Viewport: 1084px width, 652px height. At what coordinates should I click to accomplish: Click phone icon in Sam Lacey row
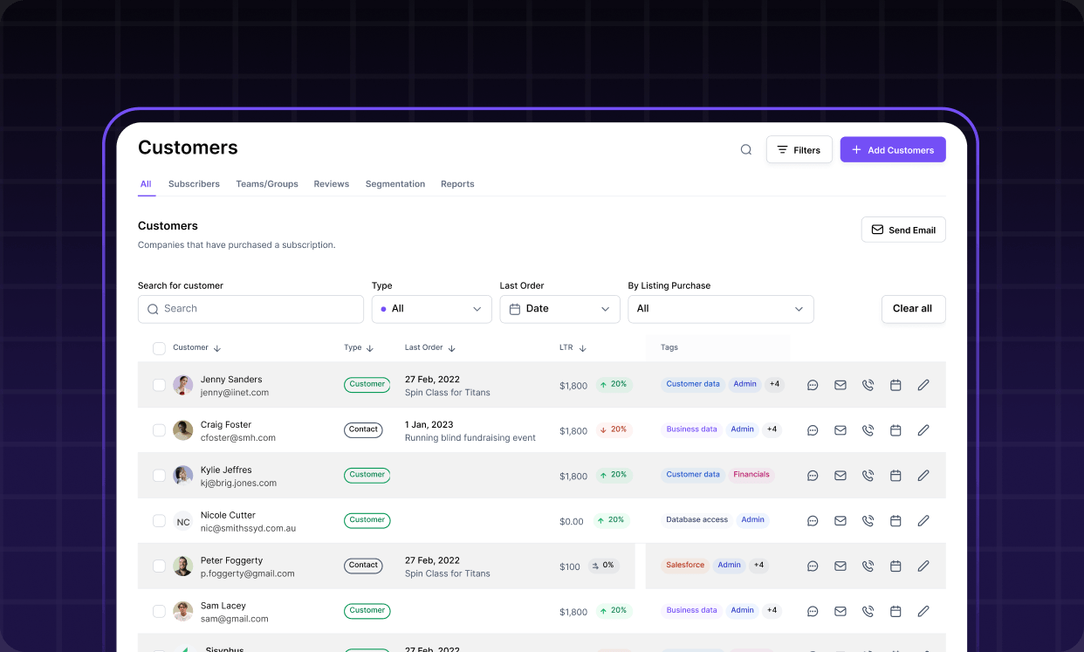pyautogui.click(x=868, y=612)
